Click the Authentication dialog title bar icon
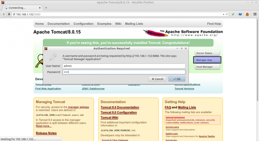The height and width of the screenshot is (141, 259). (x=46, y=48)
